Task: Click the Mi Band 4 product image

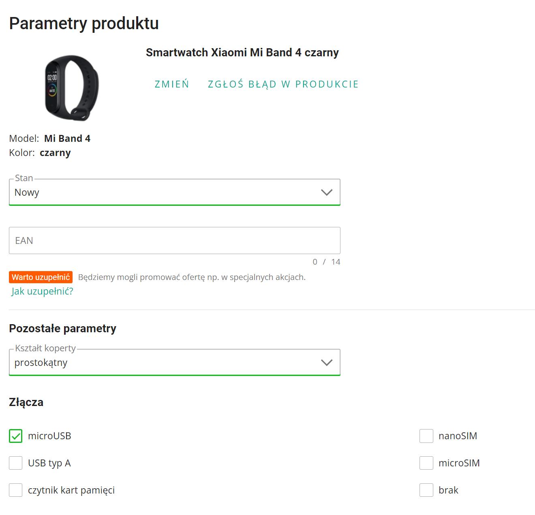Action: pyautogui.click(x=72, y=88)
